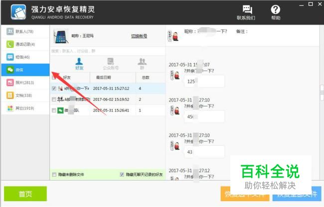The image size is (324, 207).
Task: Select the 其它(1919) other icon
Action: (10, 108)
